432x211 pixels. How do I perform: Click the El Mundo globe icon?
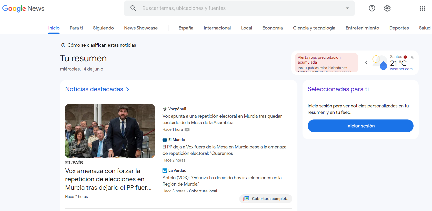click(x=165, y=140)
